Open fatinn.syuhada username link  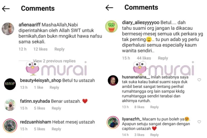[x=35, y=101]
